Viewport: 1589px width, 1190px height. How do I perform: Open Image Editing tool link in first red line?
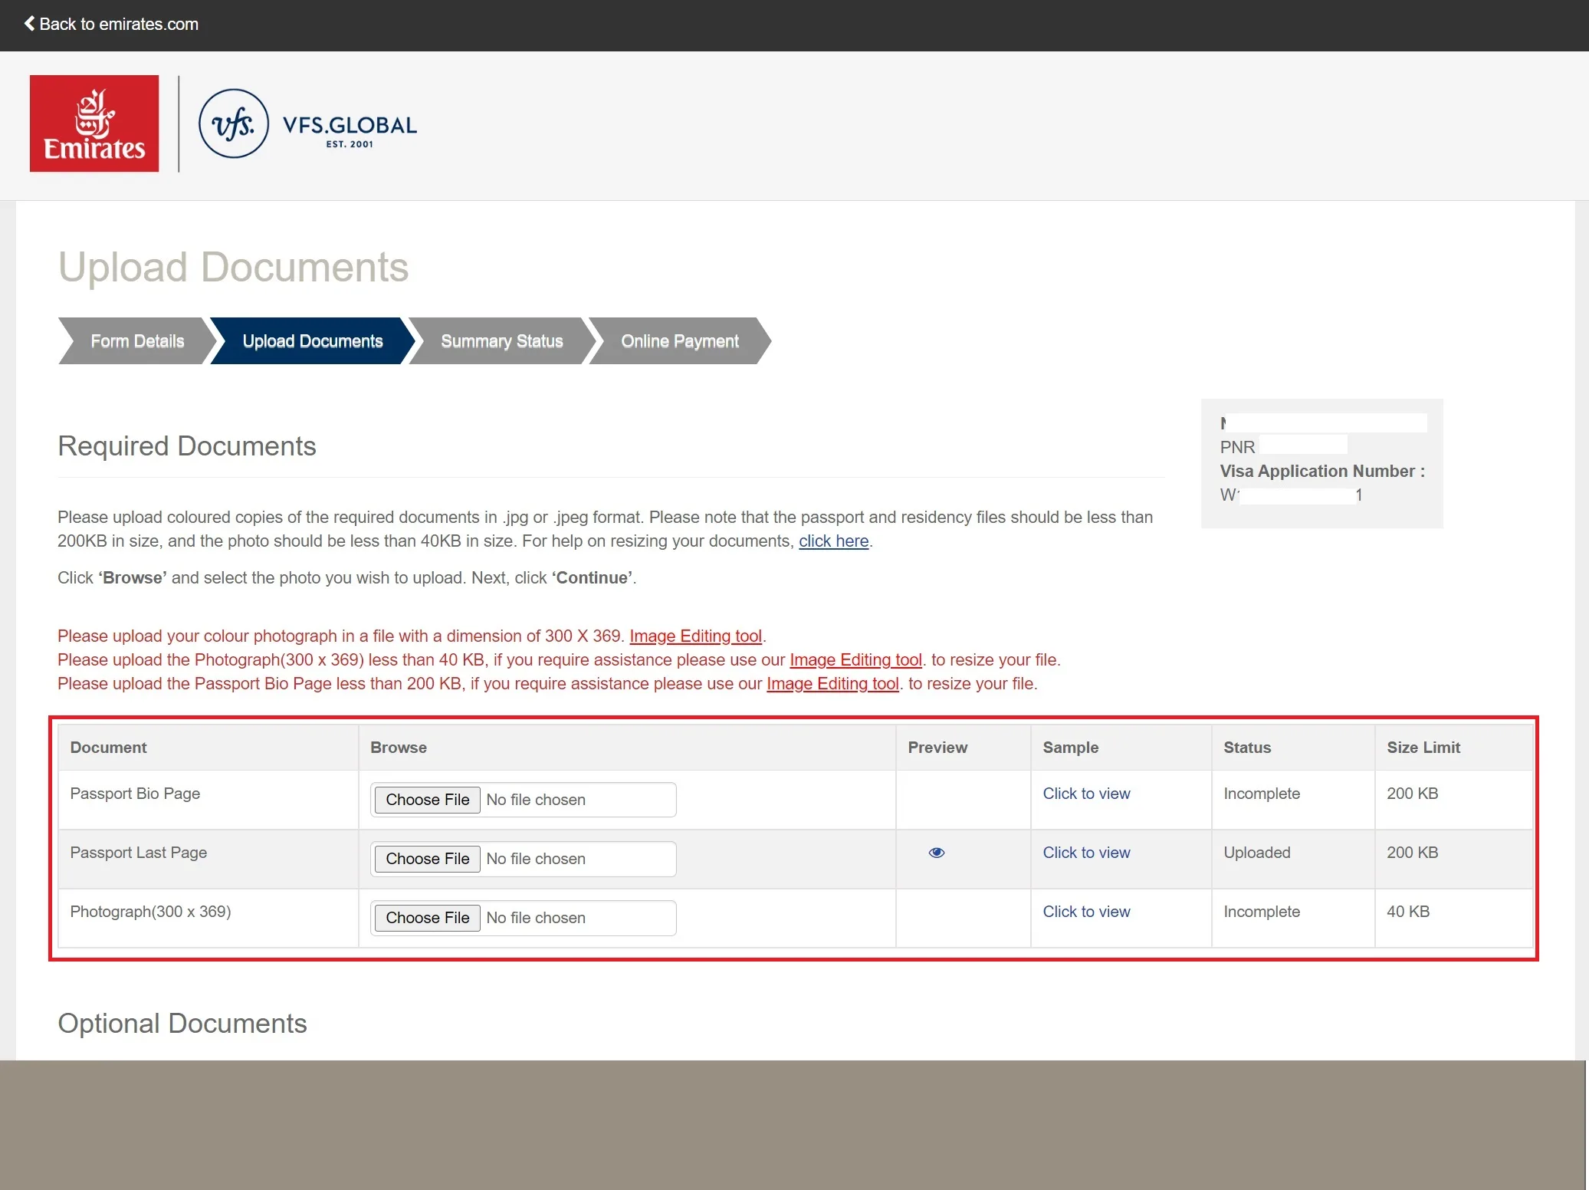[695, 636]
